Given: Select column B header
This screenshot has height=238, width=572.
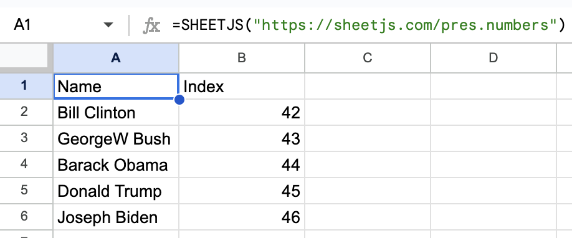Looking at the screenshot, I should [x=242, y=58].
